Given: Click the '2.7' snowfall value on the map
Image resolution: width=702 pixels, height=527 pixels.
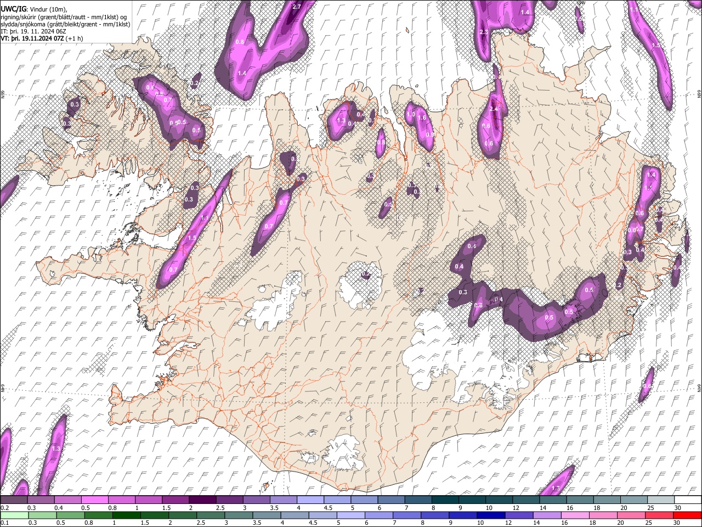Looking at the screenshot, I should (297, 7).
